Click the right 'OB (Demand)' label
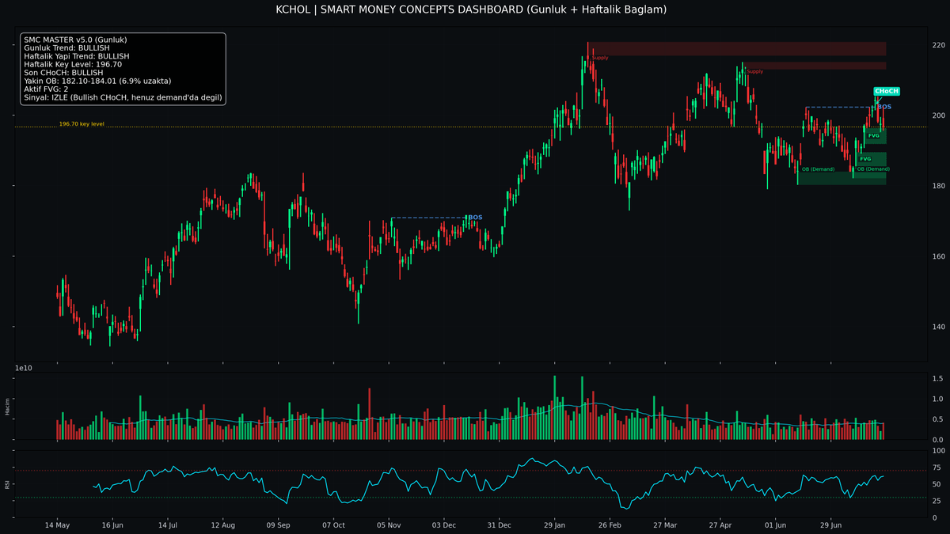The width and height of the screenshot is (950, 534). click(x=872, y=169)
